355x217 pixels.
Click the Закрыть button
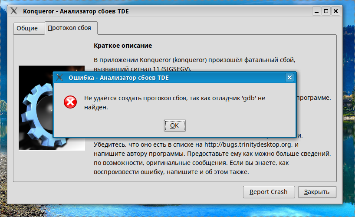(317, 192)
